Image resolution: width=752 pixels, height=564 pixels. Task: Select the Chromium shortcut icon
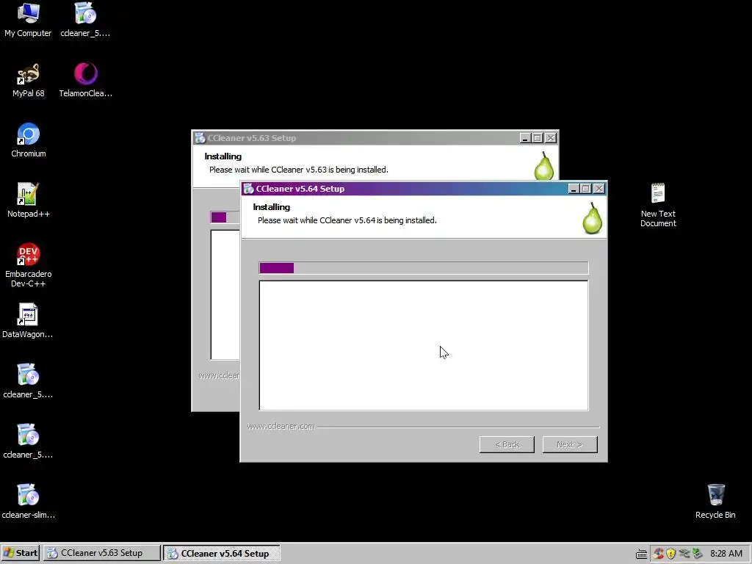(28, 134)
